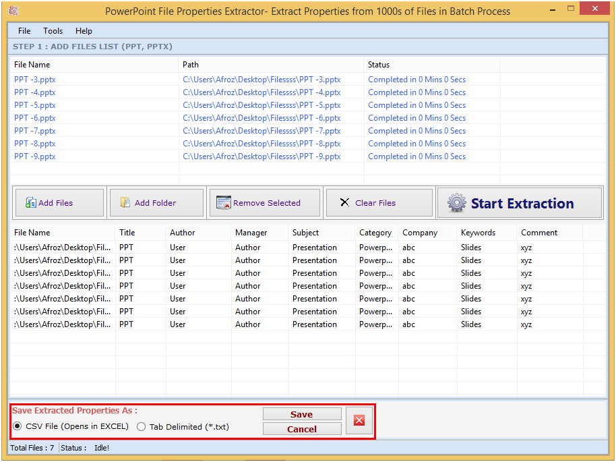Viewport: 616px width, 462px height.
Task: Click path C:\Users\Afroz\Desktop\Filessss\PPT -3.pptx
Action: 261,80
